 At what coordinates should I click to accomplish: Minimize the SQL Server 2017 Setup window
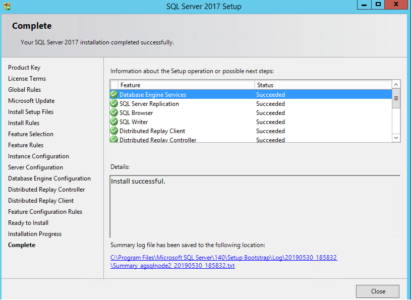[364, 5]
